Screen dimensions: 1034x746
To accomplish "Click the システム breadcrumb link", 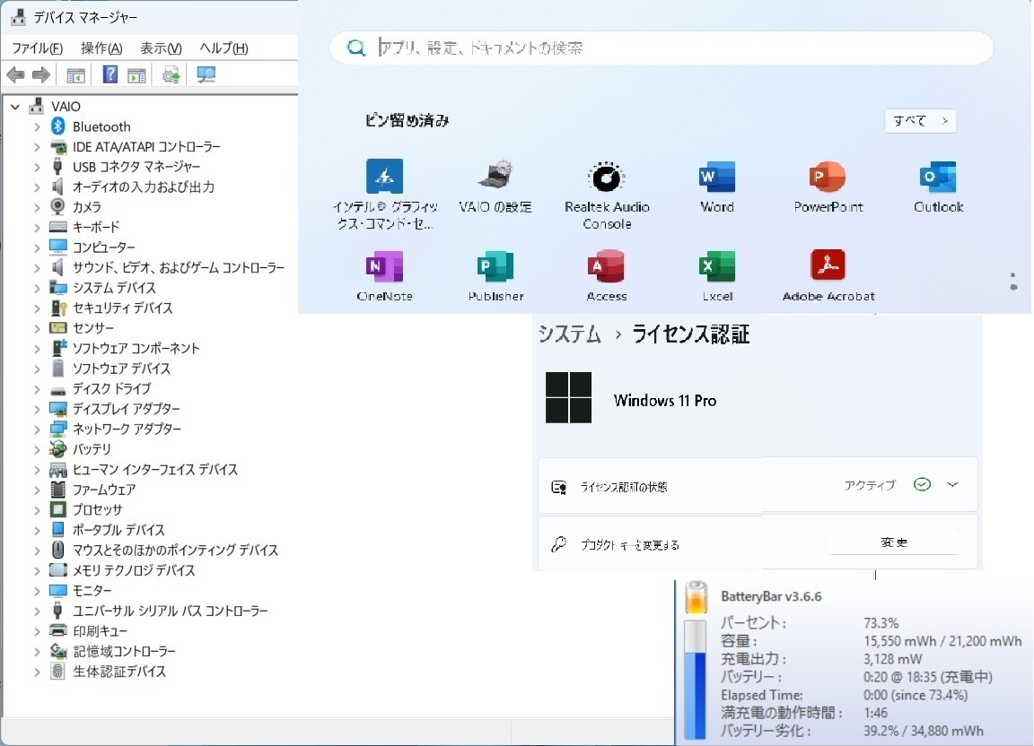I will pos(570,334).
